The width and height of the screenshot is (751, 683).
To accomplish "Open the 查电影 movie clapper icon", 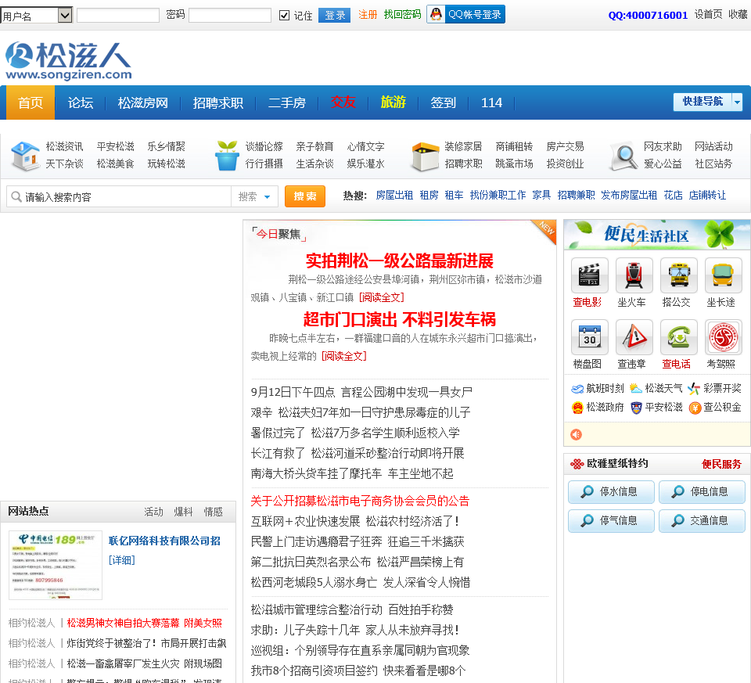I will [590, 275].
